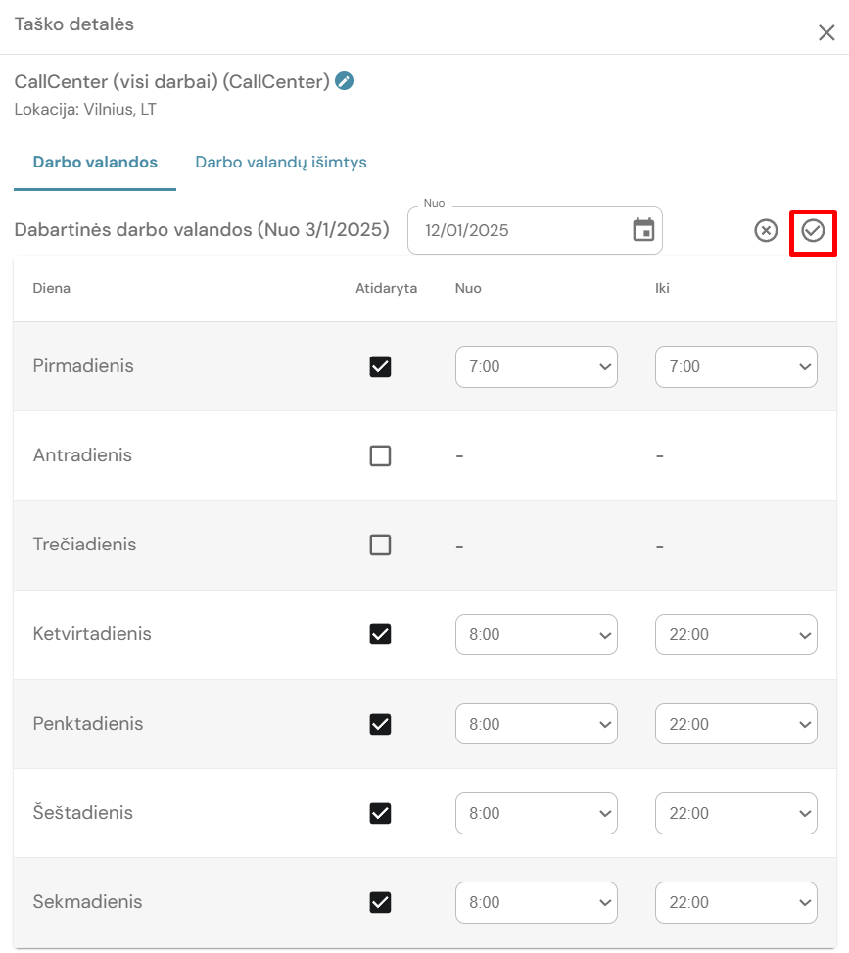Open Pirmadienis end time dropdown
This screenshot has width=849, height=953.
tap(735, 366)
